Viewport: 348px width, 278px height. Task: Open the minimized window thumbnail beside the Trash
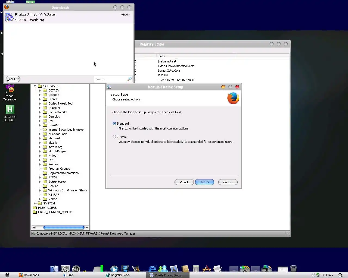[x=283, y=269]
